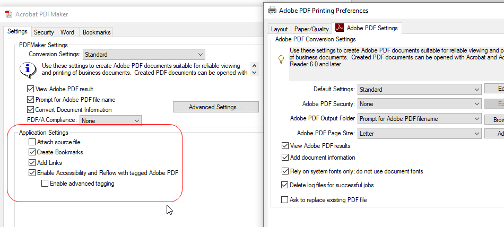Open the Word tab

pyautogui.click(x=67, y=32)
